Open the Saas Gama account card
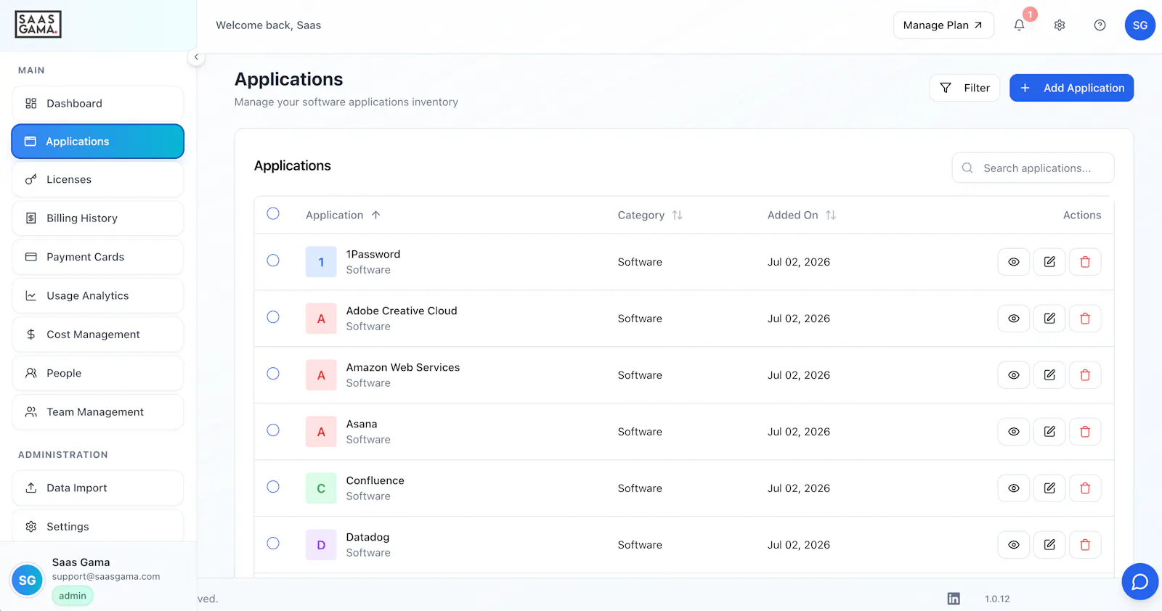1162x611 pixels. click(98, 579)
